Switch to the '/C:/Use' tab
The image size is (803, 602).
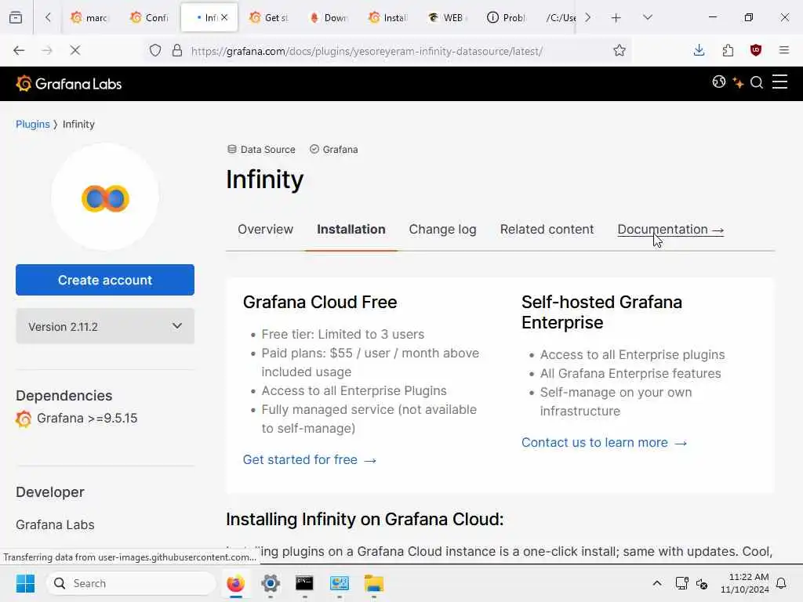(x=560, y=18)
